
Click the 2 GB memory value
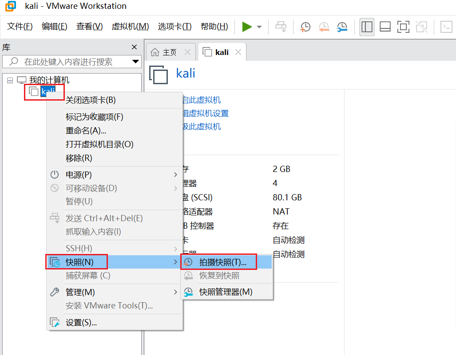tap(282, 169)
